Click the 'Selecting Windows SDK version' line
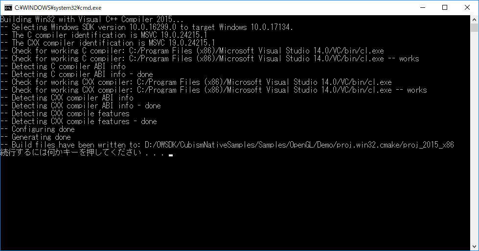This screenshot has width=479, height=251. point(147,27)
